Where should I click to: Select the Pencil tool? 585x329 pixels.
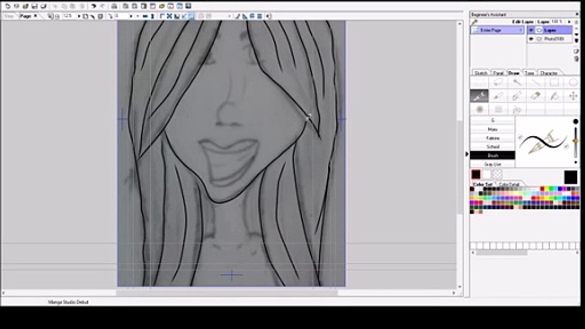point(498,96)
